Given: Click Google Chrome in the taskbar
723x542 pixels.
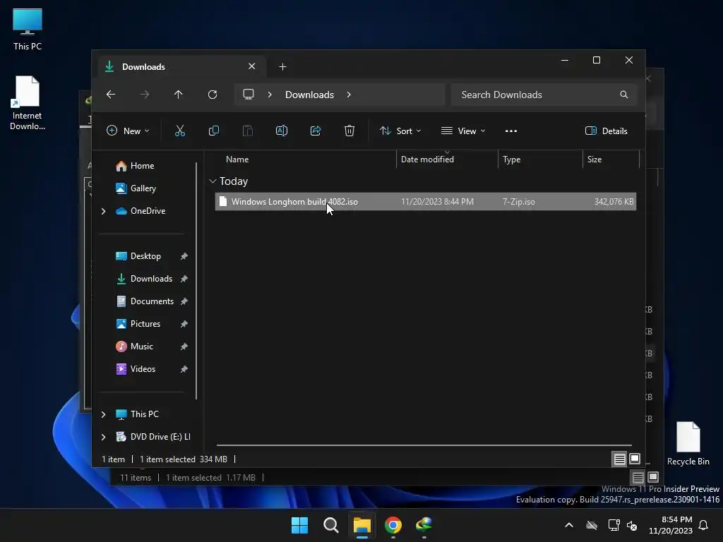Looking at the screenshot, I should click(x=393, y=525).
